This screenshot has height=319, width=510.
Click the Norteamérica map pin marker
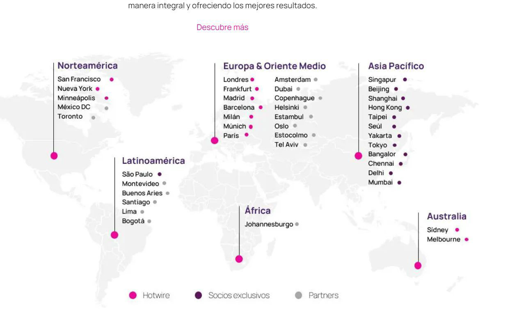click(54, 156)
